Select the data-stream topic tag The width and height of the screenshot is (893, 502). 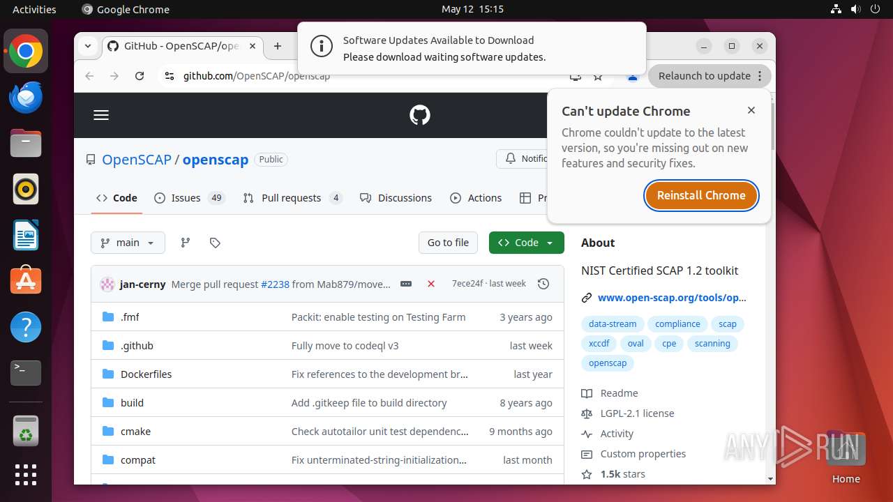pos(613,324)
